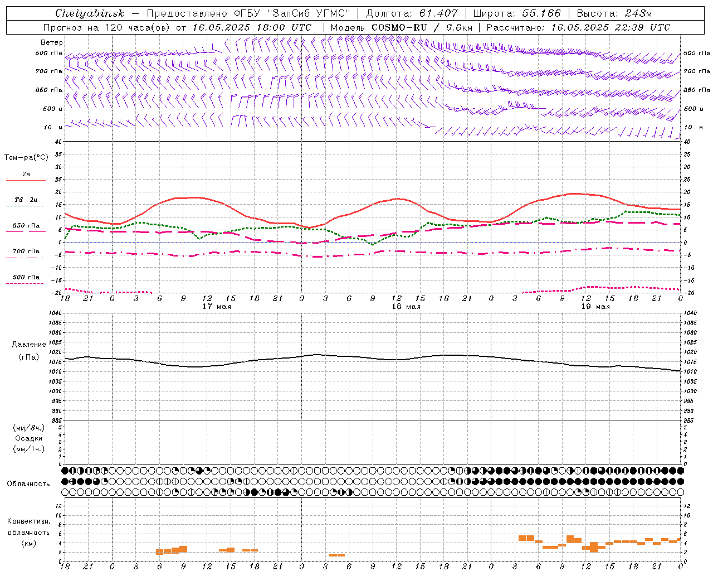Screen dimensions: 713x571
Task: Click the Высота: 243м value
Action: pyautogui.click(x=614, y=13)
